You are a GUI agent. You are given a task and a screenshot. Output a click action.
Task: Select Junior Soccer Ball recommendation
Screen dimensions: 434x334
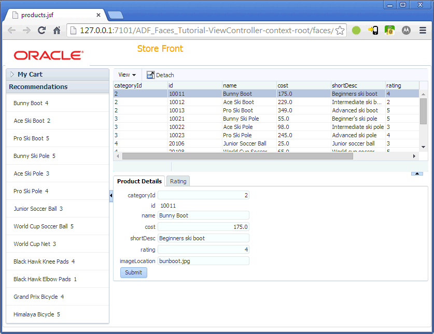pyautogui.click(x=58, y=209)
